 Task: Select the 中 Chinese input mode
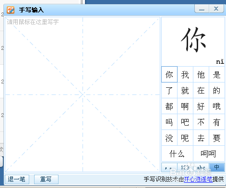(217, 167)
